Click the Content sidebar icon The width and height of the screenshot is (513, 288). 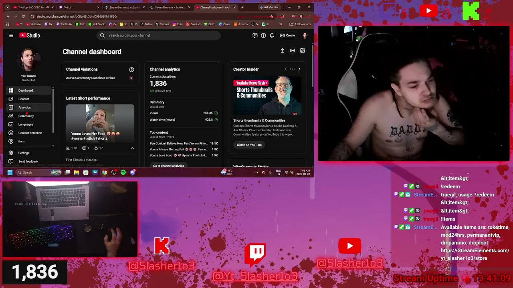[11, 99]
